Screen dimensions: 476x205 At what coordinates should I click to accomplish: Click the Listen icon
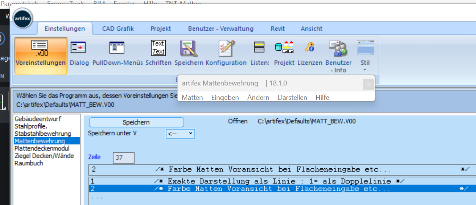(259, 48)
